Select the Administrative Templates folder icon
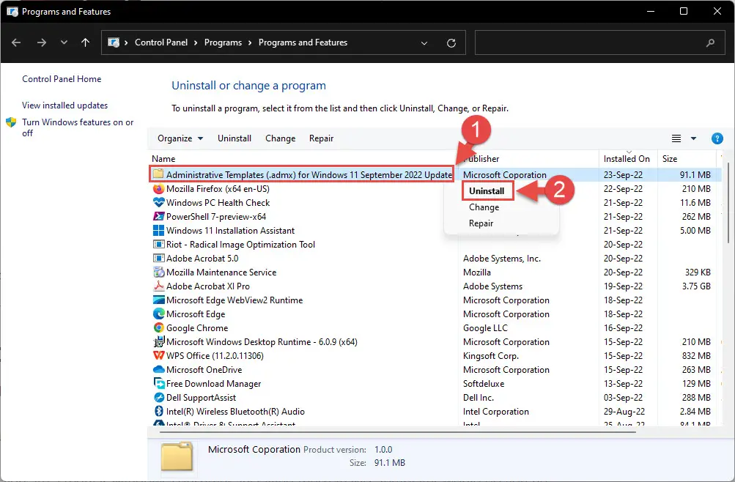Image resolution: width=735 pixels, height=482 pixels. pyautogui.click(x=158, y=174)
